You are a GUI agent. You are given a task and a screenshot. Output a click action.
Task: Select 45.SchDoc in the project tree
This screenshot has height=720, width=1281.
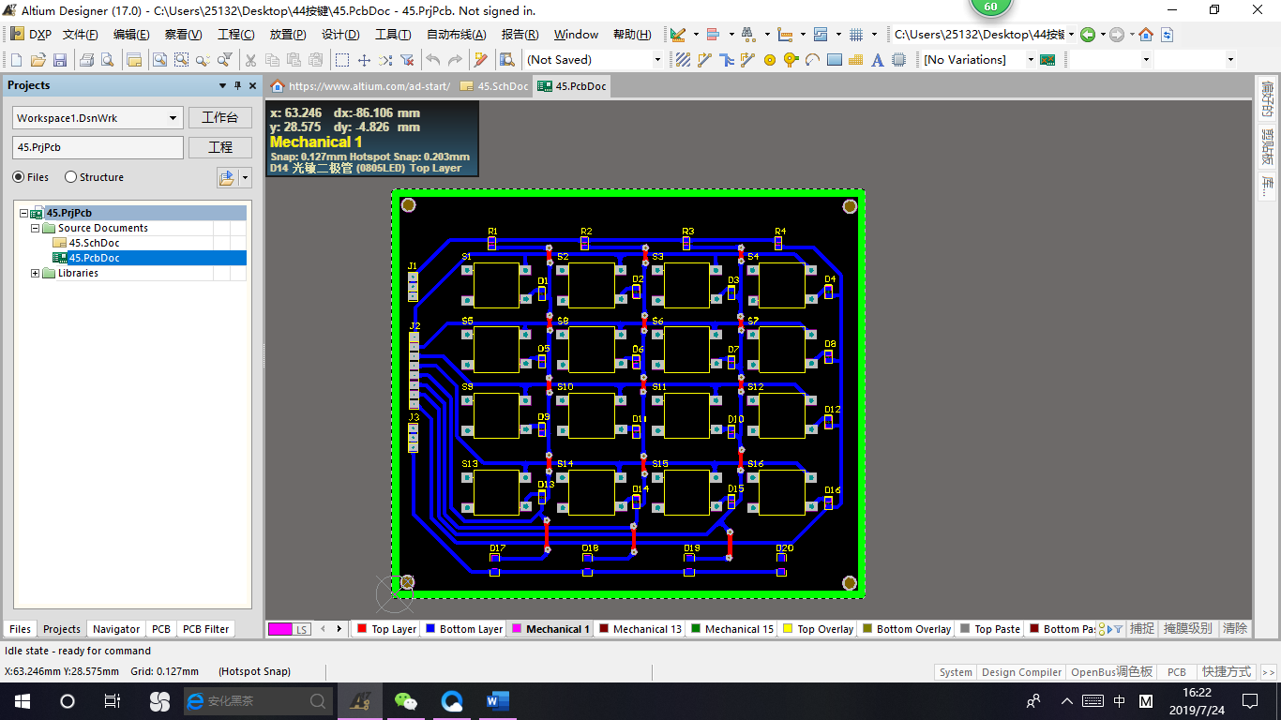coord(94,243)
